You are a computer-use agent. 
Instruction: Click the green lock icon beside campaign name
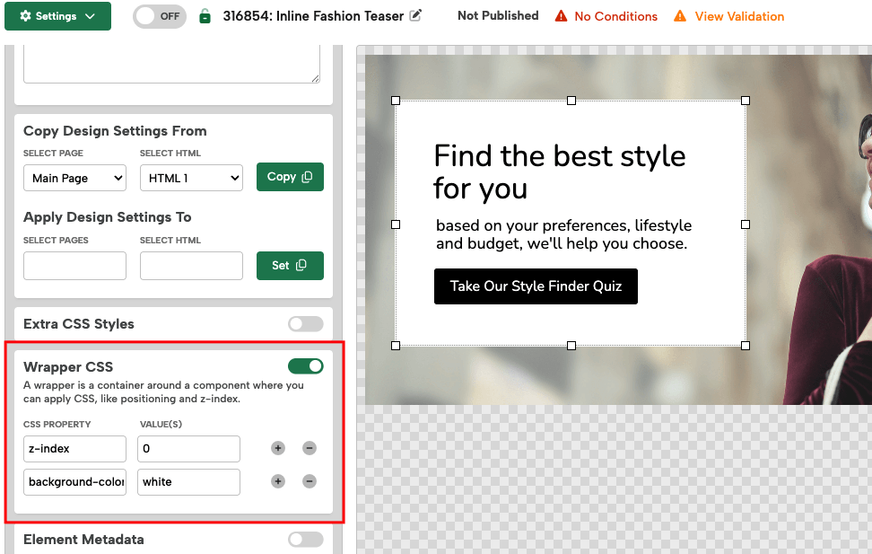click(205, 16)
